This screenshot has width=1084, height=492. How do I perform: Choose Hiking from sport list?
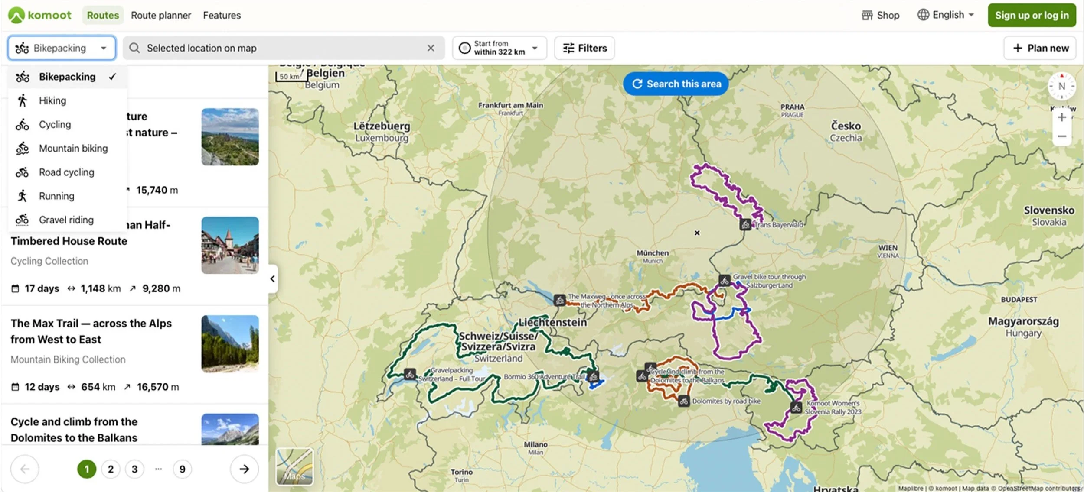[52, 100]
